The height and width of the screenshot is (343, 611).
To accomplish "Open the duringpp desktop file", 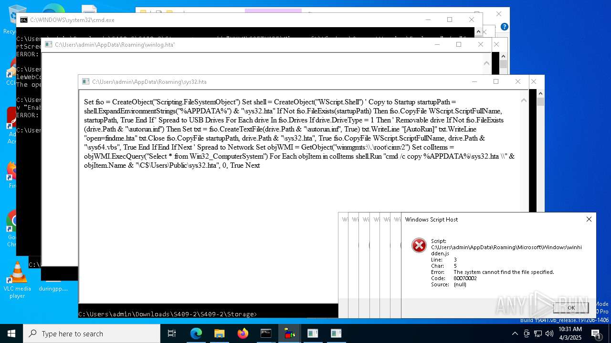I will coord(53,289).
